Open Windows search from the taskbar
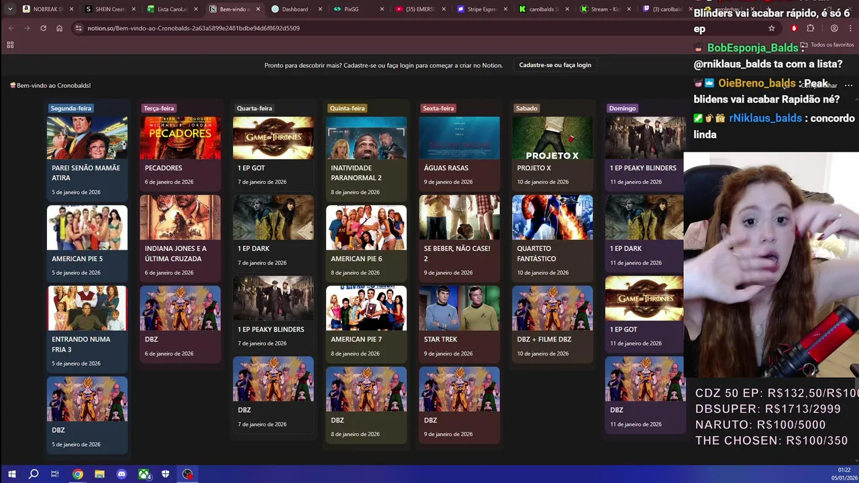Image resolution: width=859 pixels, height=483 pixels. click(34, 474)
